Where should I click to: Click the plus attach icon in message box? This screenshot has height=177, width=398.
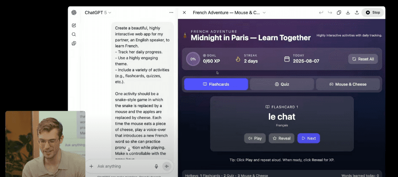pos(91,166)
